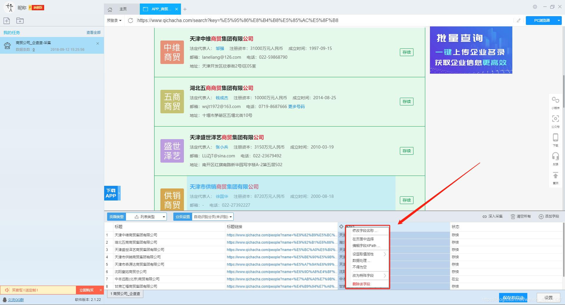565x305 pixels.
Task: Click the page refresh icon
Action: coord(130,20)
